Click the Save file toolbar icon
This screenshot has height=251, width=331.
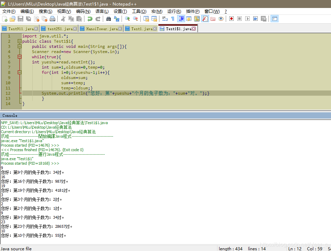coord(20,19)
